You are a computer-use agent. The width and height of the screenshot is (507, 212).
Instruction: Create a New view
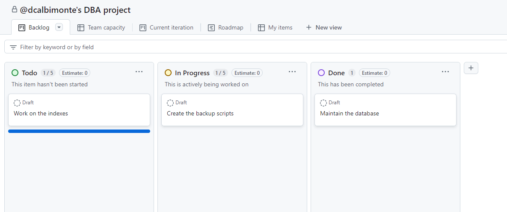pyautogui.click(x=324, y=27)
